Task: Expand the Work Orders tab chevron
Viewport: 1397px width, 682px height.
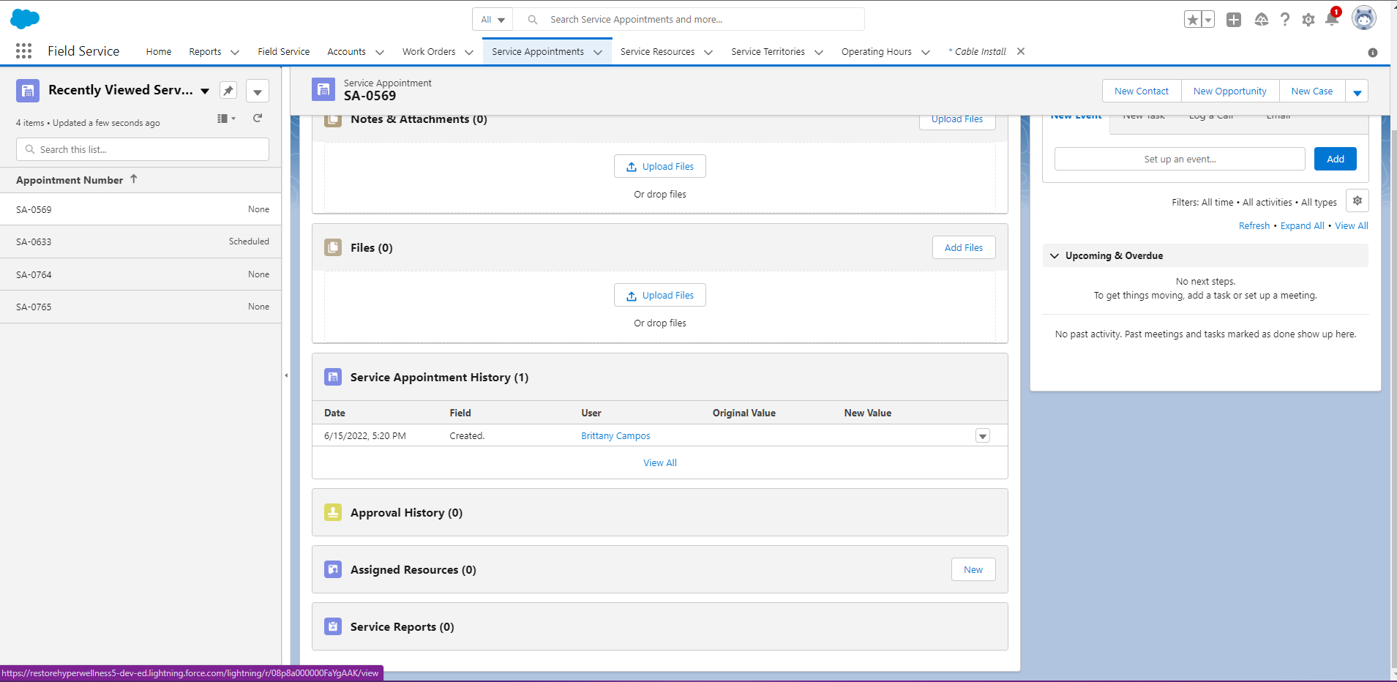Action: tap(469, 52)
